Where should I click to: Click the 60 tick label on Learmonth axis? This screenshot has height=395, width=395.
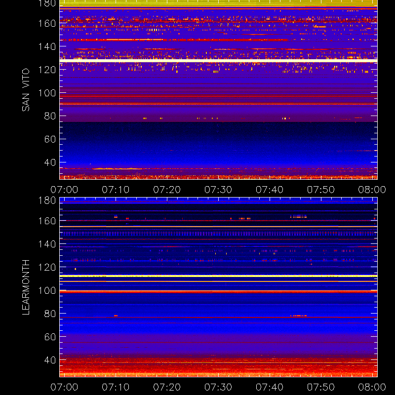point(50,337)
